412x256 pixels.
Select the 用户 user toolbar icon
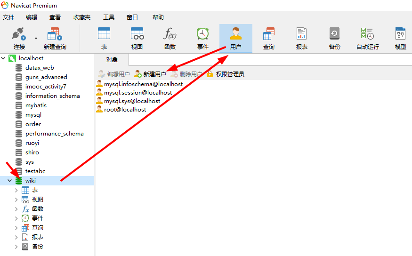point(236,39)
